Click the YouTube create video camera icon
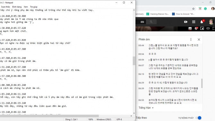This screenshot has height=121, width=215. tap(186, 22)
